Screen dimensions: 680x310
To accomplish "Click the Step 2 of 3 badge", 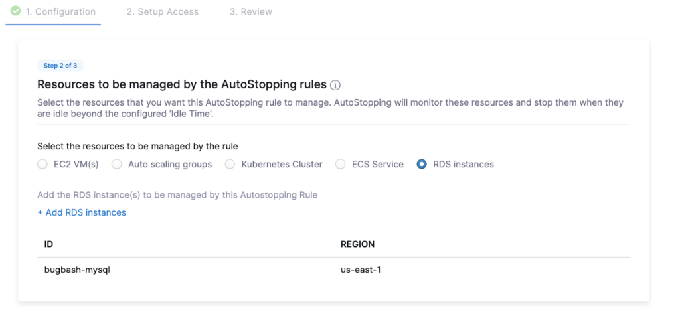I will point(60,65).
